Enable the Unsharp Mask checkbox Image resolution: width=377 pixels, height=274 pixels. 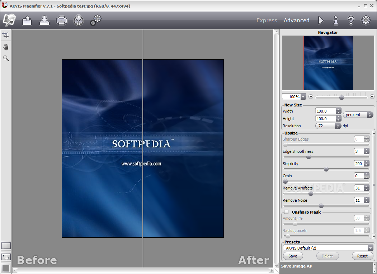[286, 212]
